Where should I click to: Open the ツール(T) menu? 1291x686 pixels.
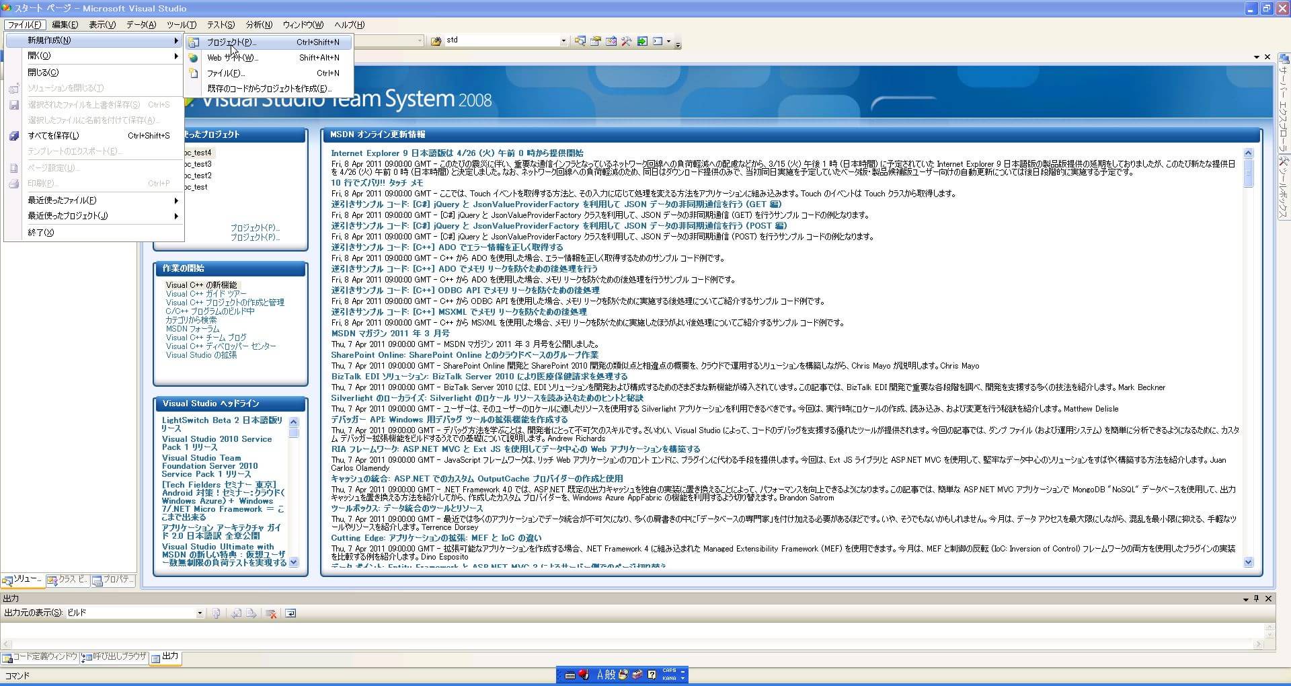click(182, 25)
